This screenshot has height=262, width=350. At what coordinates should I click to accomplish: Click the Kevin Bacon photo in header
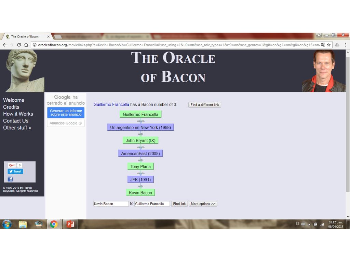pos(323,71)
